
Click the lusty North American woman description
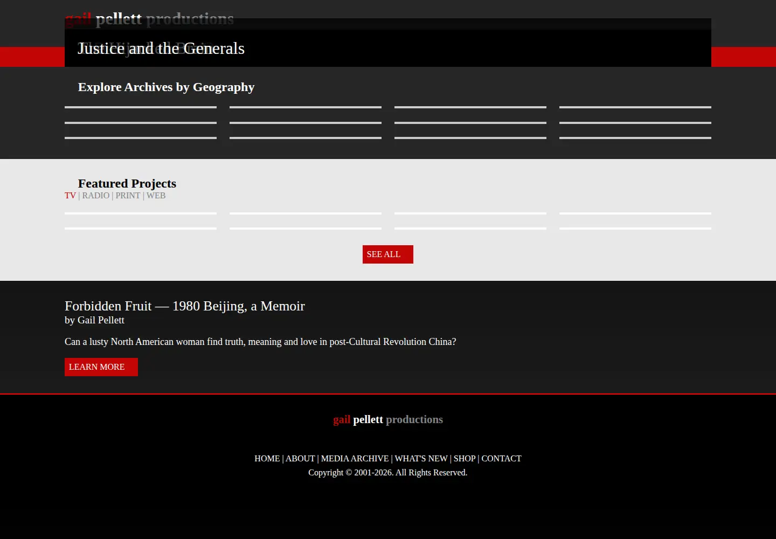(260, 342)
